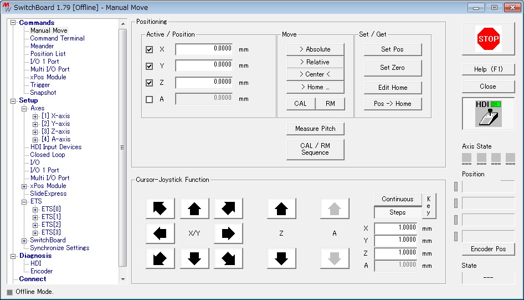Open Position List in the tree
The width and height of the screenshot is (524, 300).
click(x=48, y=53)
